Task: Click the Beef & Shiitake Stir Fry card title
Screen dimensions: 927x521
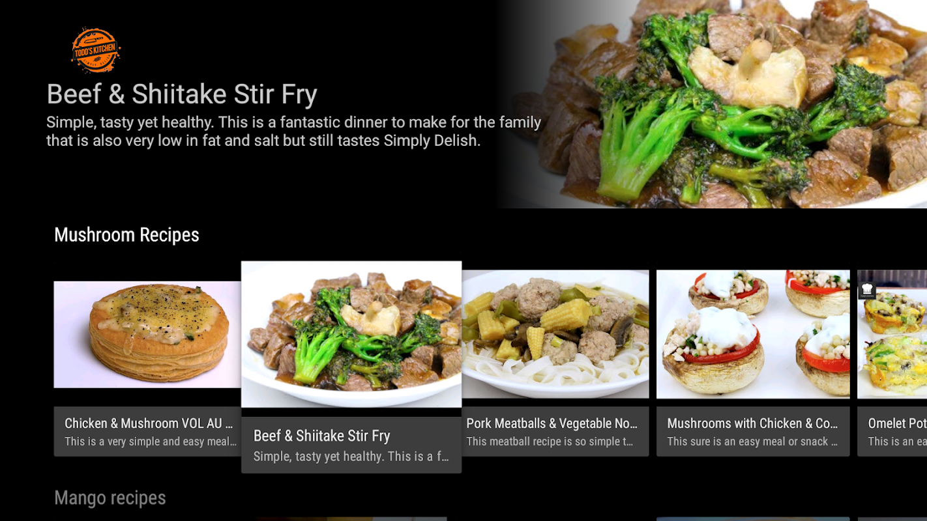Action: [x=322, y=436]
